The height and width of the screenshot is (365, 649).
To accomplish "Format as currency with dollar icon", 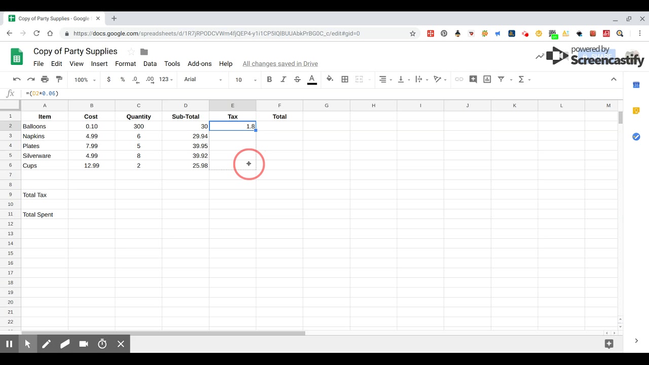I will [x=109, y=80].
